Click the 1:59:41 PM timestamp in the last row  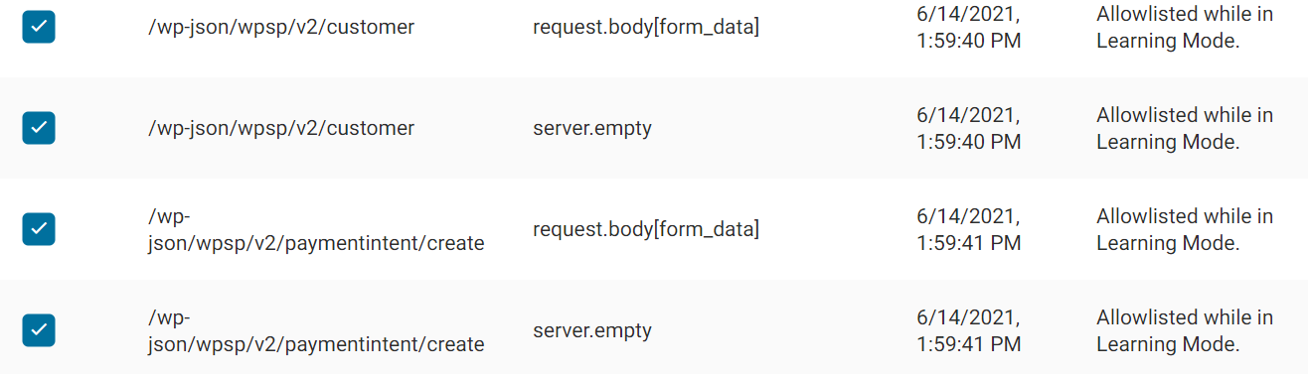(x=969, y=331)
